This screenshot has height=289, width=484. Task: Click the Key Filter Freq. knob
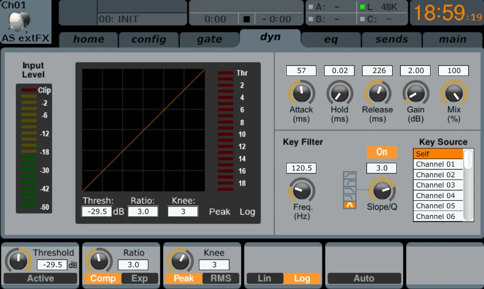tap(302, 191)
